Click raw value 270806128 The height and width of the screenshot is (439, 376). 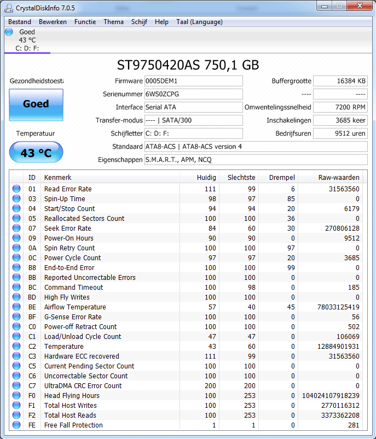342,228
